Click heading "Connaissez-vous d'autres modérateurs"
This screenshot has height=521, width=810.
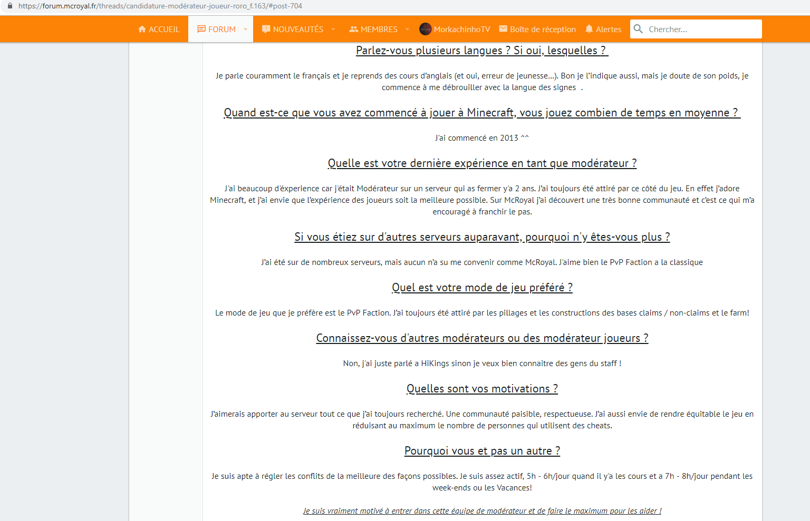tap(482, 338)
